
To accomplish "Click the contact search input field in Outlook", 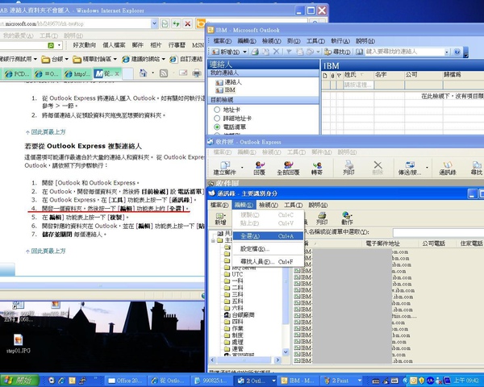I will pos(404,52).
